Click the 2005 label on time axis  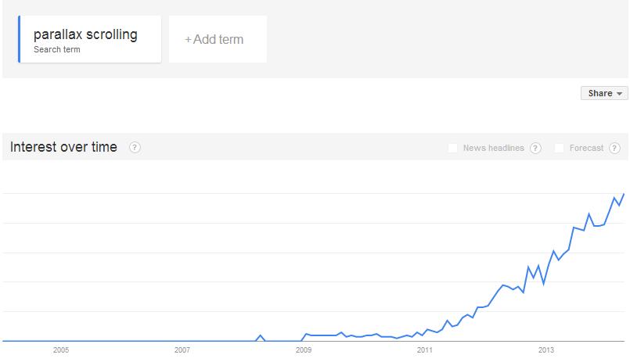coord(61,350)
